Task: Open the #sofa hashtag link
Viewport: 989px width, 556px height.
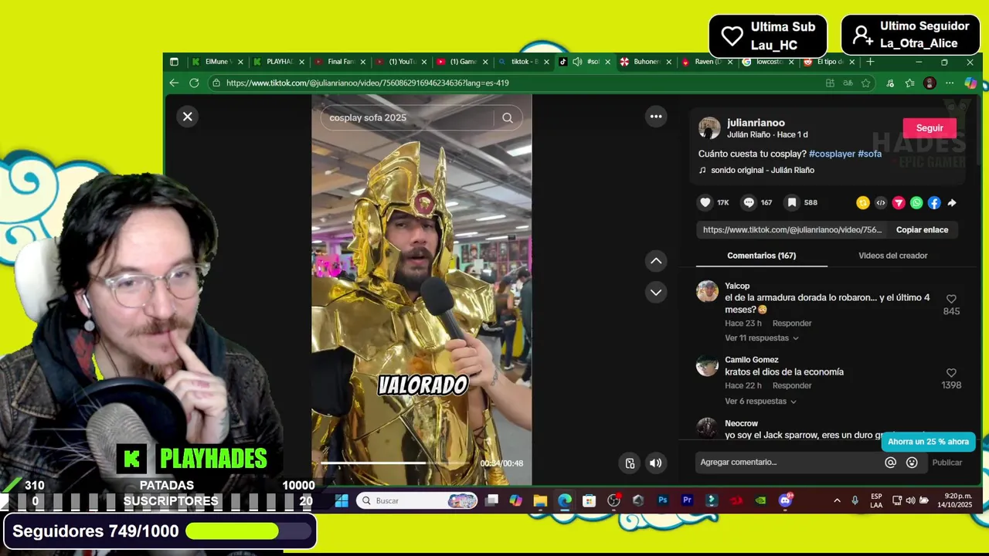Action: coord(869,154)
